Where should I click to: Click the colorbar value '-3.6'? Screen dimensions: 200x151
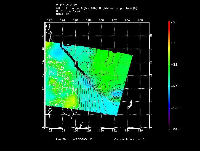(x=174, y=65)
